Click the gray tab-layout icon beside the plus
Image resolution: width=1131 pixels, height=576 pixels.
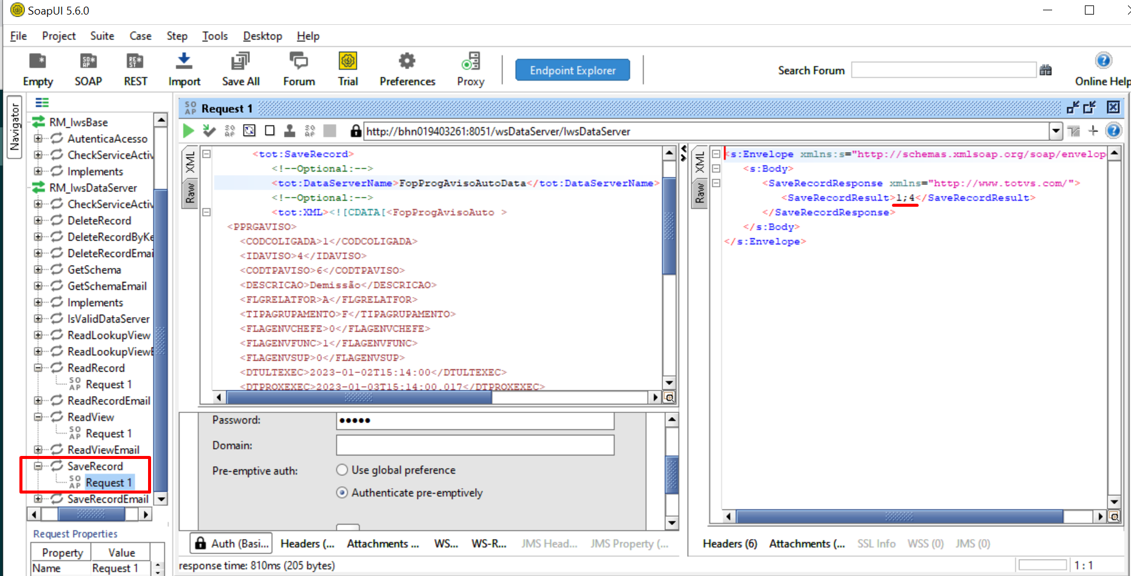(x=1074, y=131)
